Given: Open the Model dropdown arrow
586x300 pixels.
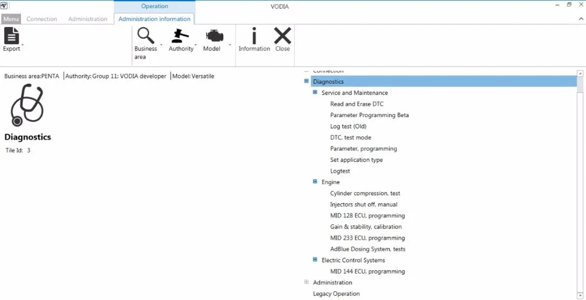Looking at the screenshot, I should [x=230, y=45].
